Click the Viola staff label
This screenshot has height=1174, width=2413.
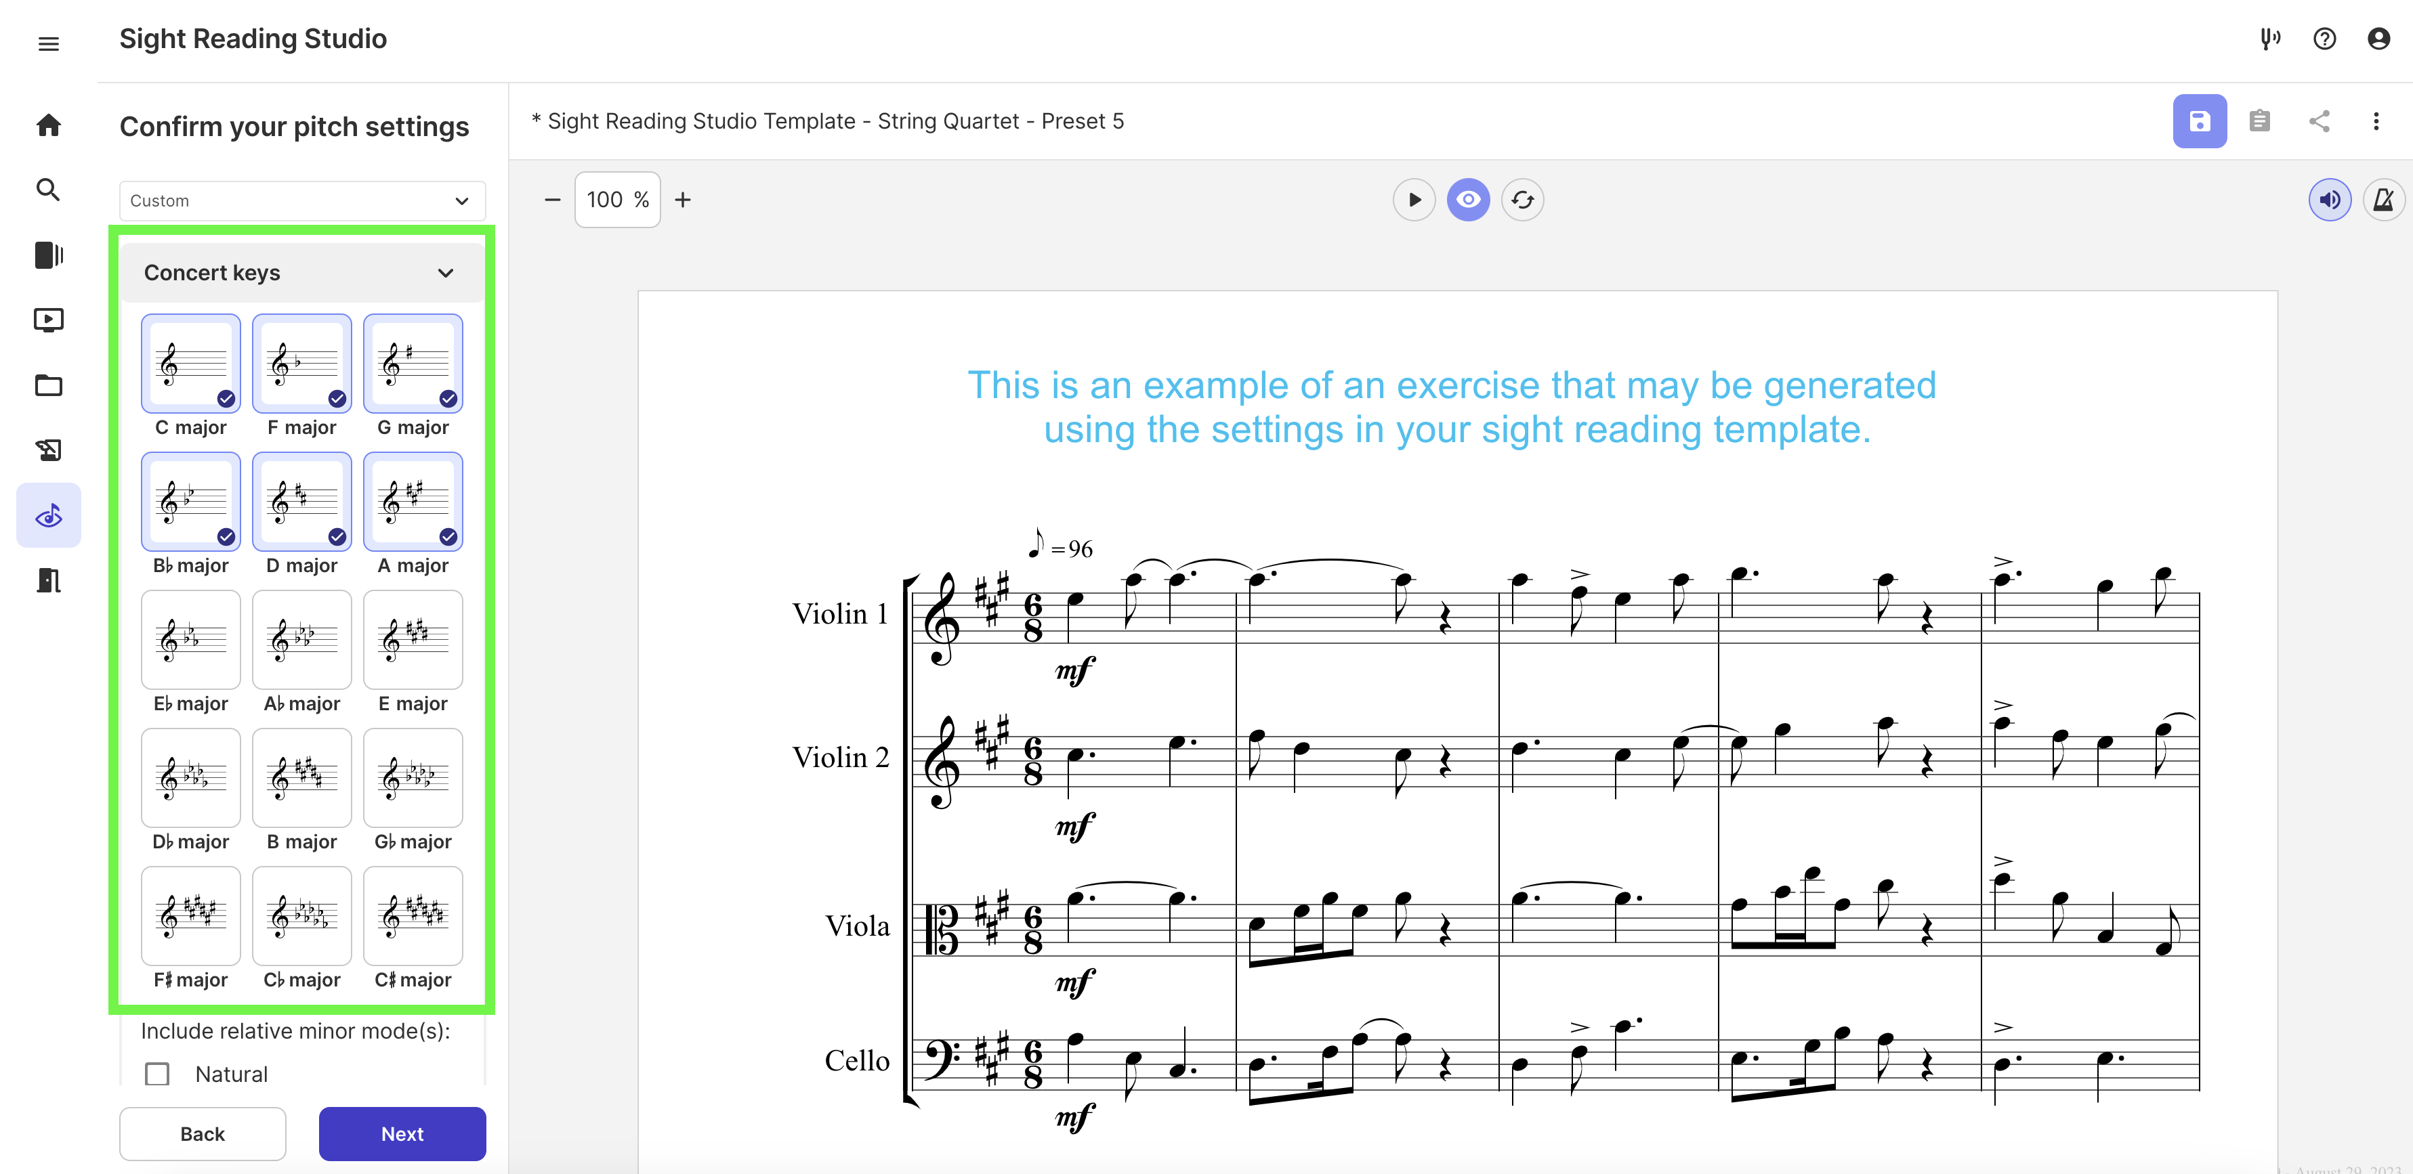[x=857, y=926]
